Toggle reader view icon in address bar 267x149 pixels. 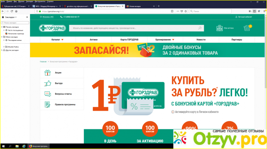(172, 11)
